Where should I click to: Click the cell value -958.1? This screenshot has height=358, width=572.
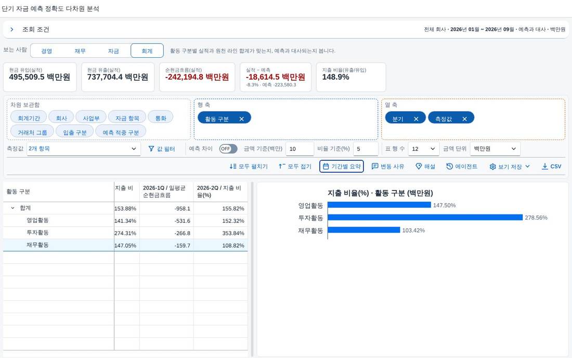pyautogui.click(x=183, y=208)
